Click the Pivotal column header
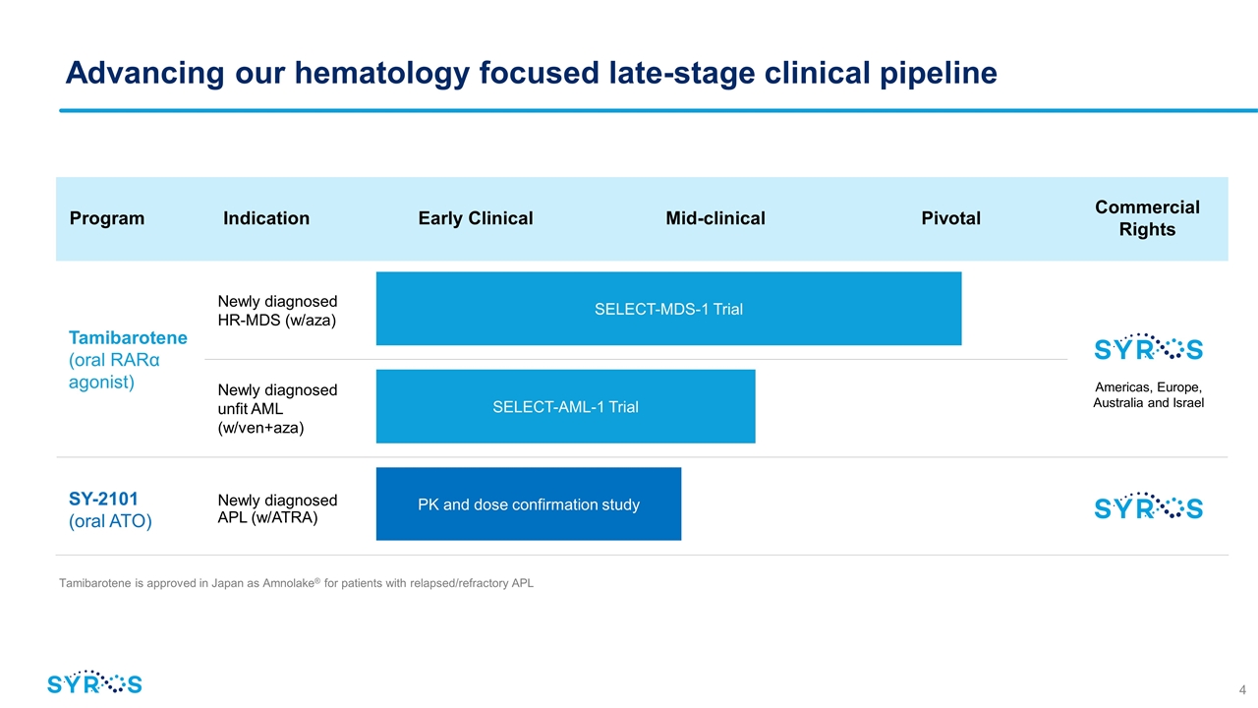 950,218
